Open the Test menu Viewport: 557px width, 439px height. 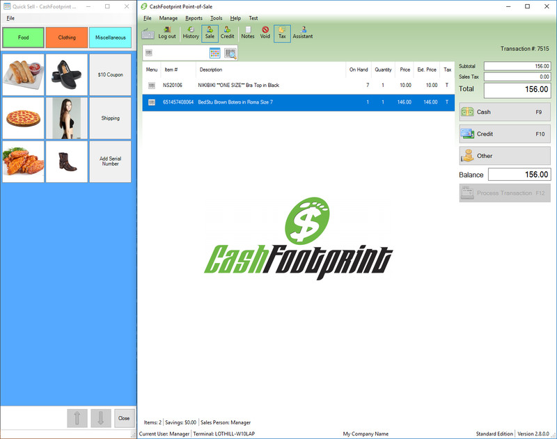(253, 18)
